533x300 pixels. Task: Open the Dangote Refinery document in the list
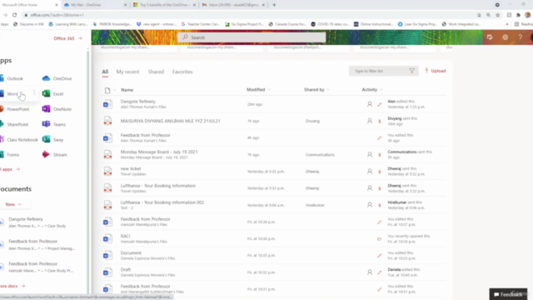(x=137, y=102)
